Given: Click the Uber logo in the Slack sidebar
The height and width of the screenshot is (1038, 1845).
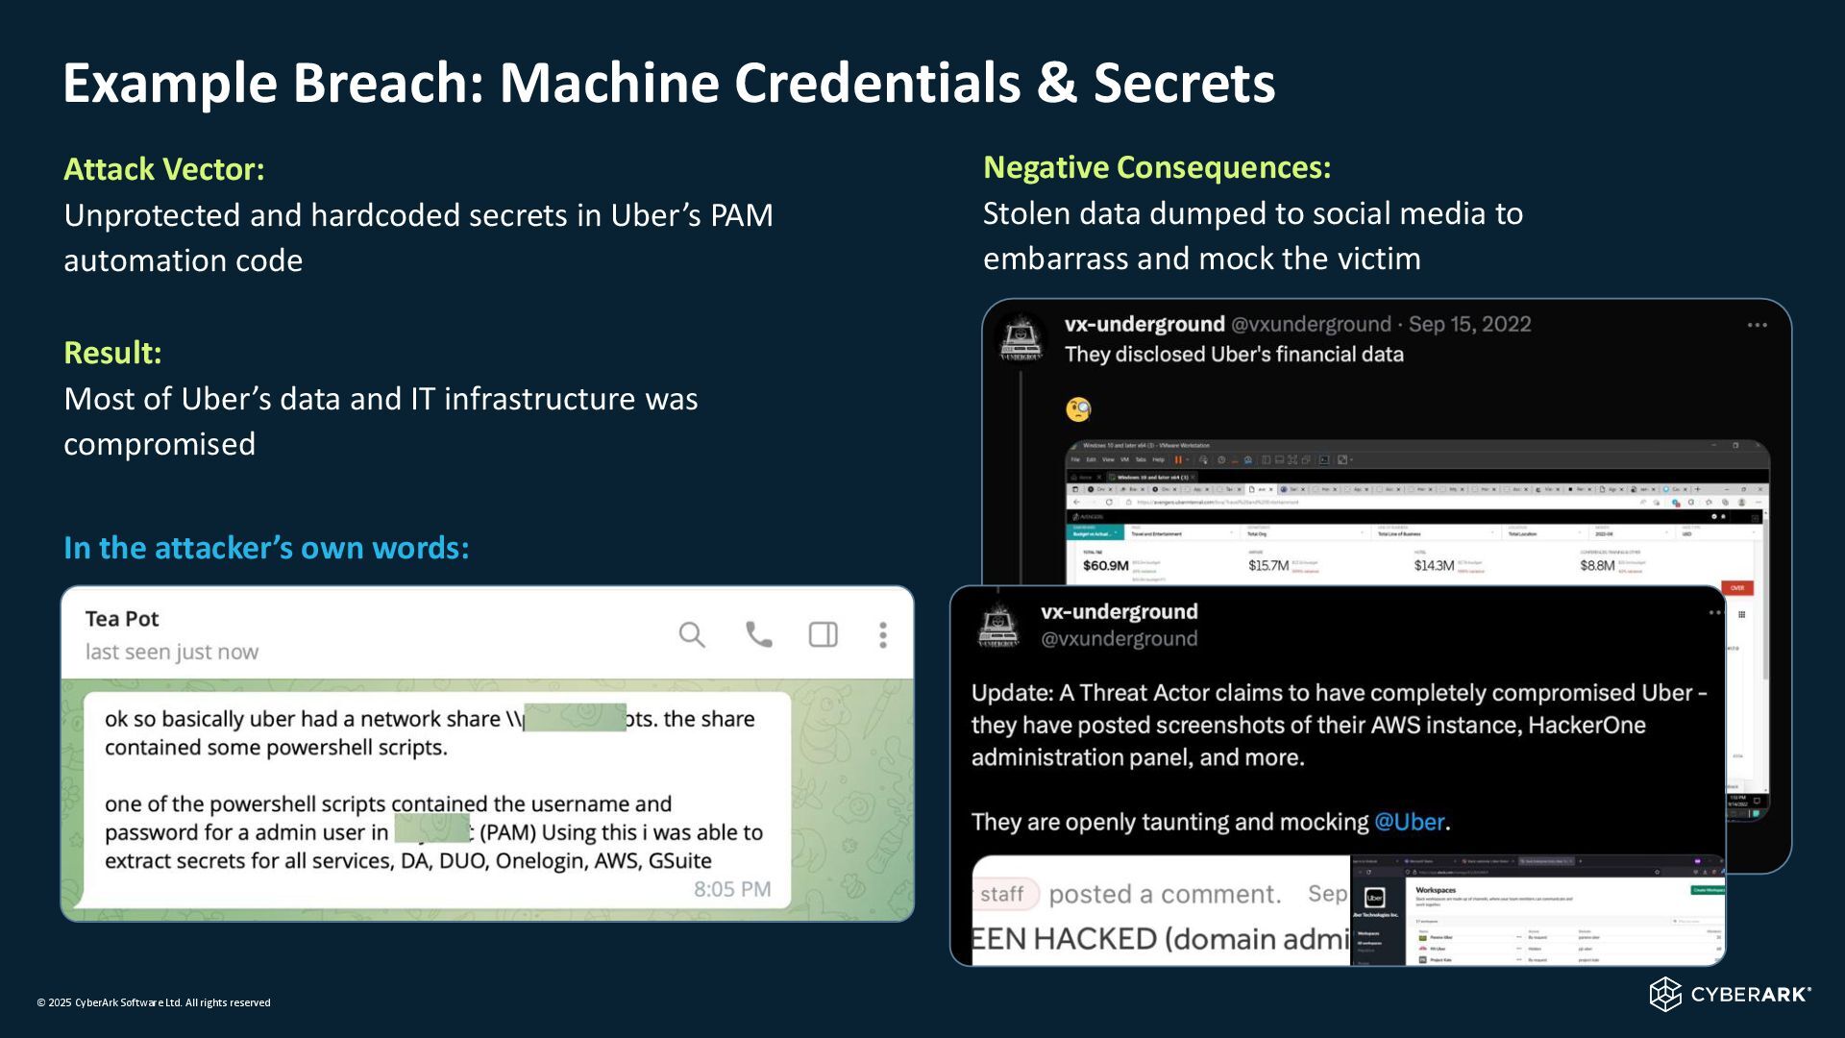Looking at the screenshot, I should click(x=1375, y=898).
